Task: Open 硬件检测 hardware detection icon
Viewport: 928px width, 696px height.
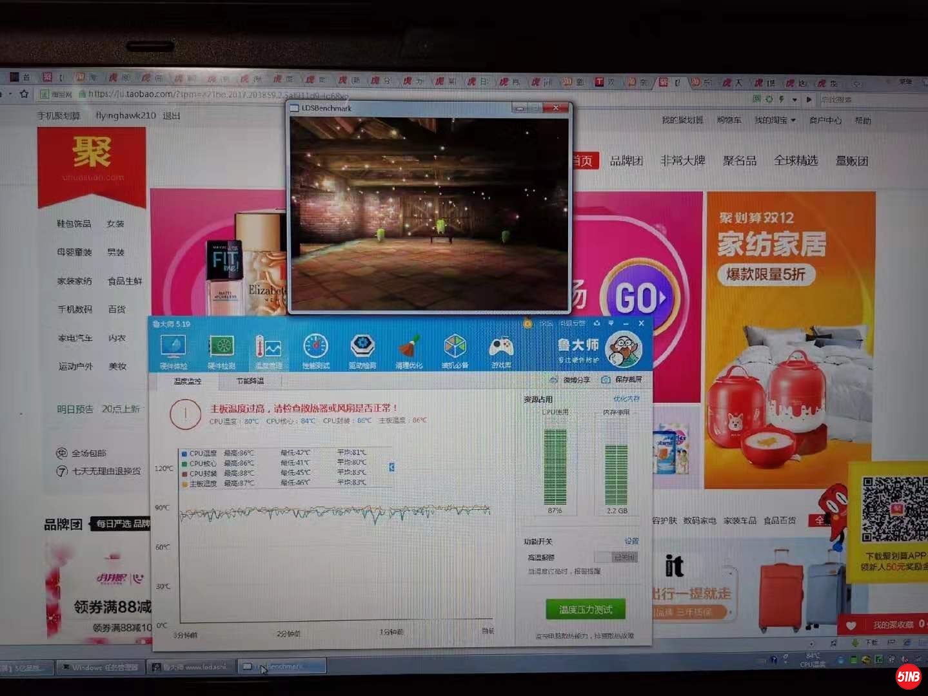Action: pos(221,351)
